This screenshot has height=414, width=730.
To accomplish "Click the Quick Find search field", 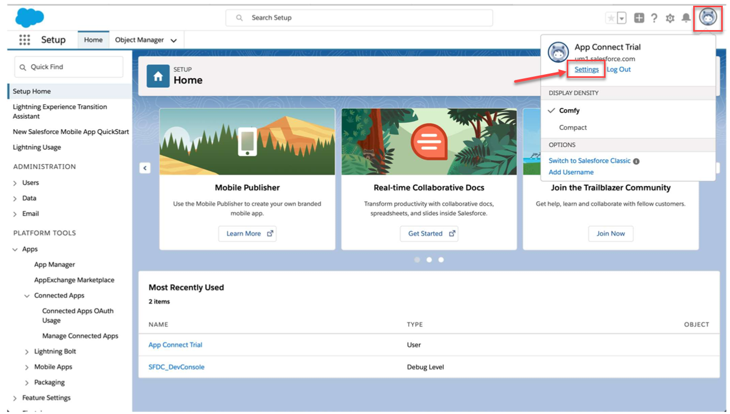I will pyautogui.click(x=69, y=67).
